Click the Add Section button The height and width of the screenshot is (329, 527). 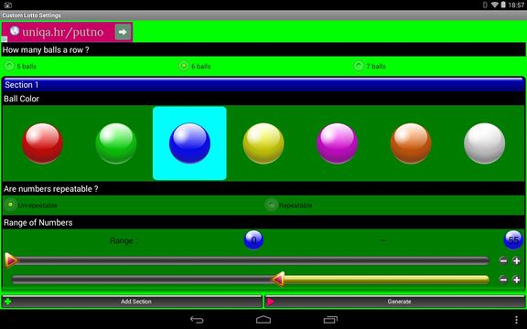click(132, 302)
